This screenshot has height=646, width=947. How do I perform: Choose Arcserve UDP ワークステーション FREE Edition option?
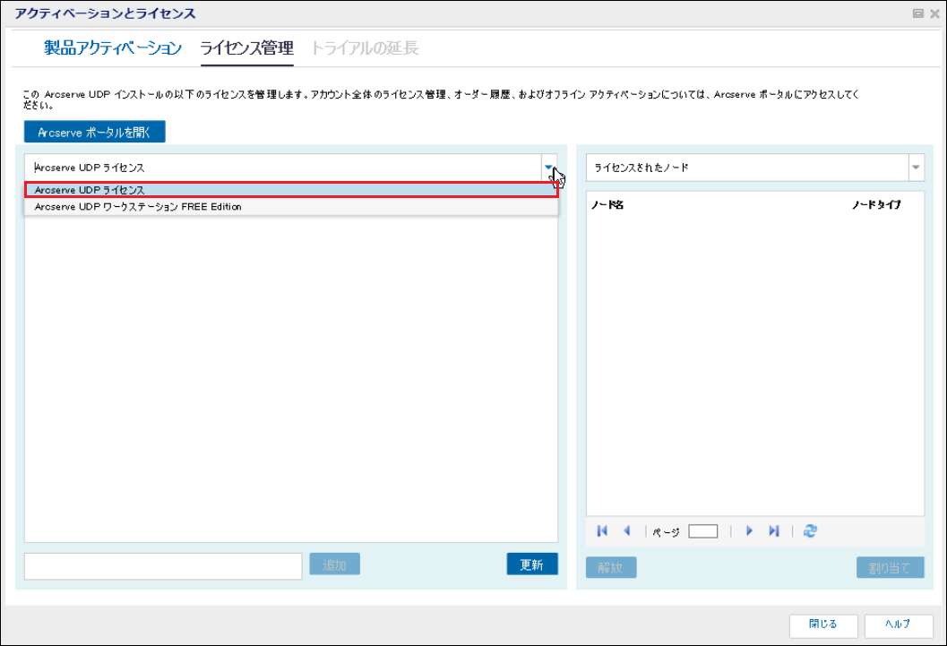(x=291, y=206)
